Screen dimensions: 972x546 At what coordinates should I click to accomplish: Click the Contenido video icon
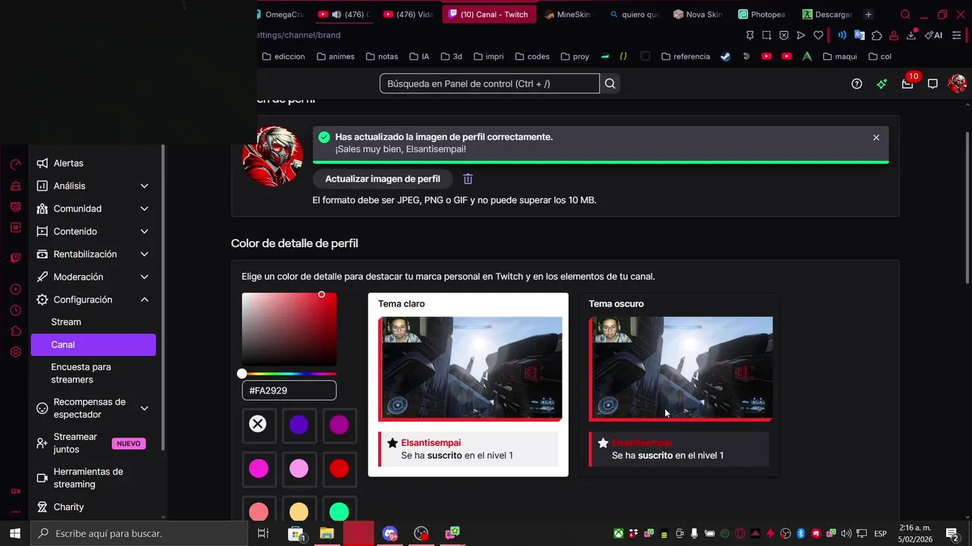click(43, 231)
